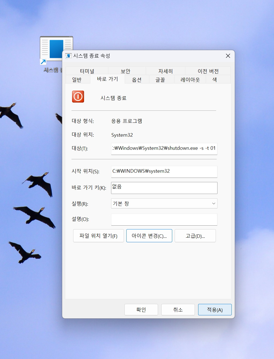Click the 시스템 종료 name text in dialog

click(x=114, y=98)
